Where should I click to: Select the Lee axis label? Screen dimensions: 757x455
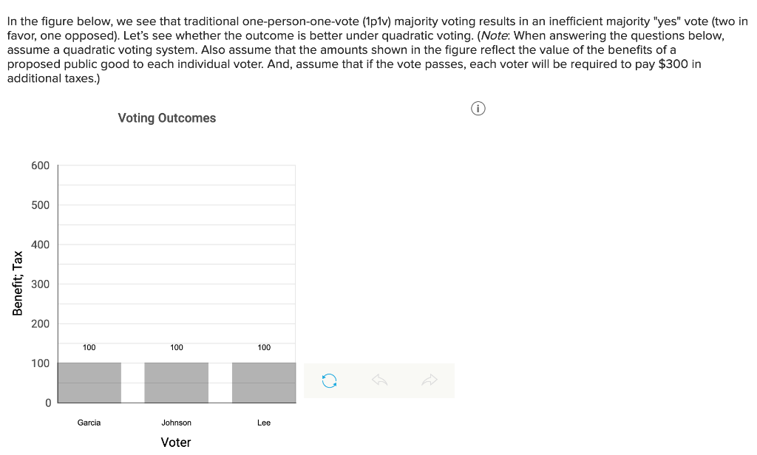(x=263, y=422)
